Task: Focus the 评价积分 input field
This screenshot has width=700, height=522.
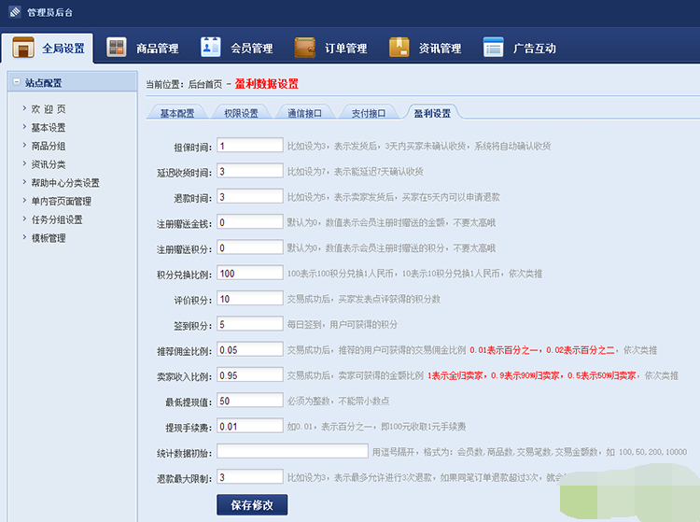Action: click(250, 298)
